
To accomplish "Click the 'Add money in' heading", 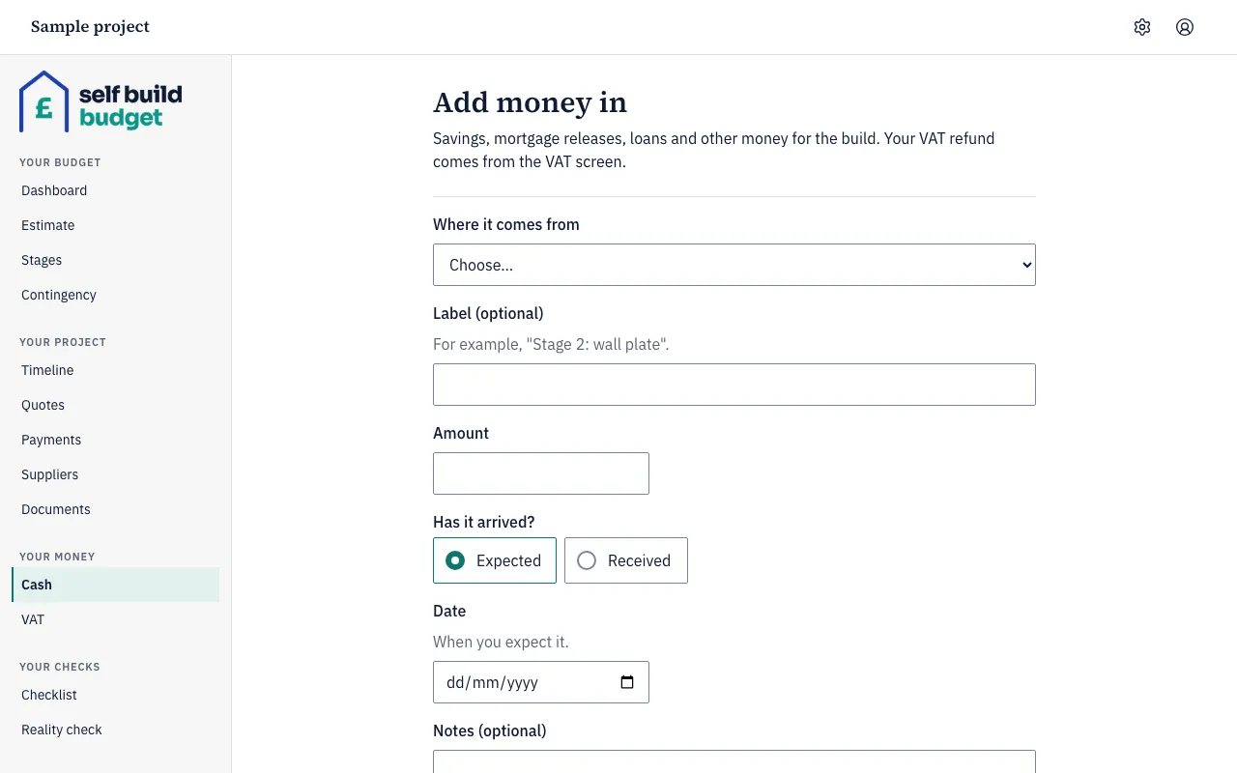I will [x=530, y=102].
